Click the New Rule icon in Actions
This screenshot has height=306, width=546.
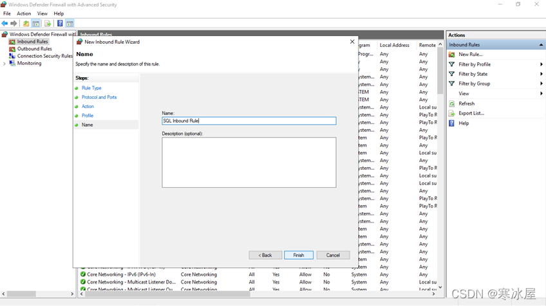(x=452, y=55)
